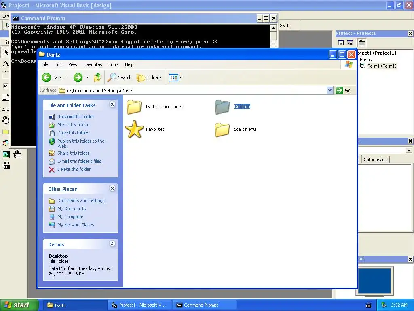Screen dimensions: 414x311
Task: Click the Back button in Dartz window
Action: [52, 77]
